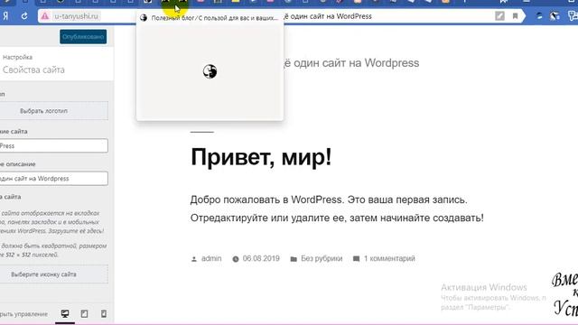Reload the page with the refresh icon
This screenshot has width=578, height=325.
point(24,16)
